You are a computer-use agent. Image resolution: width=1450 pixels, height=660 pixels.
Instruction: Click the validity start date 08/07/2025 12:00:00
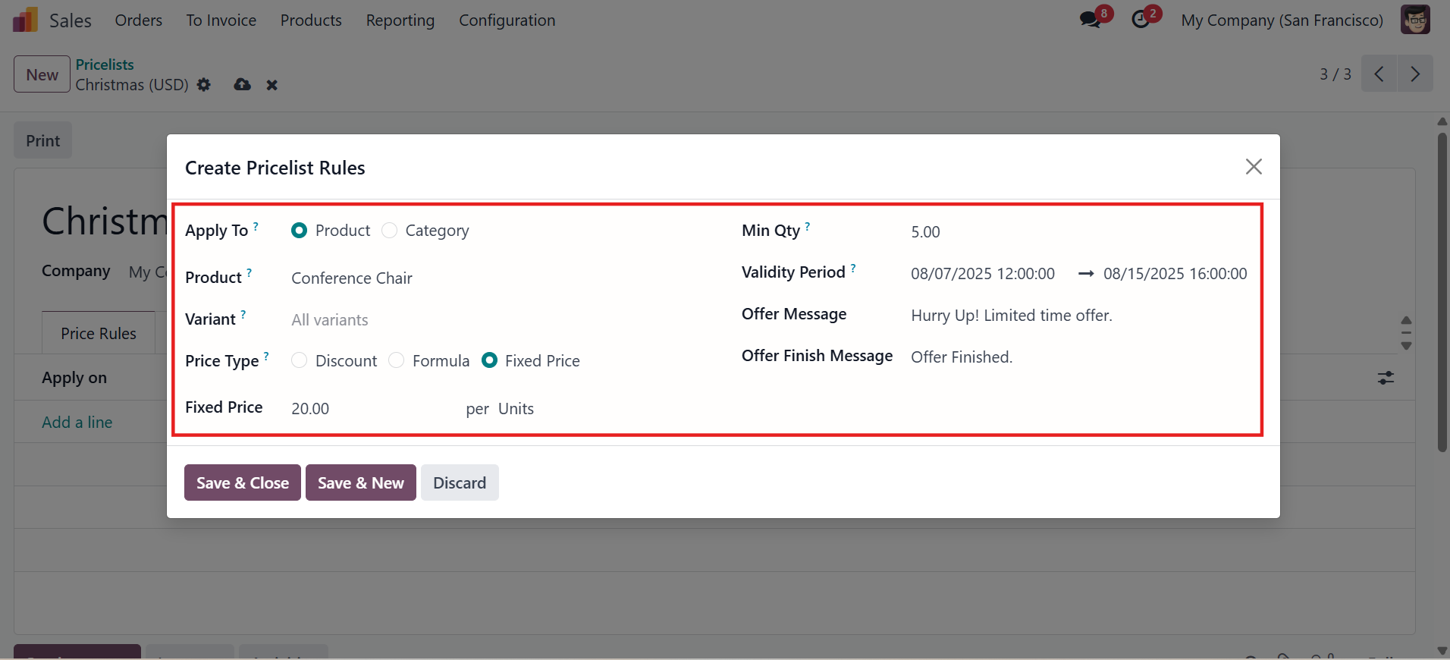point(983,274)
